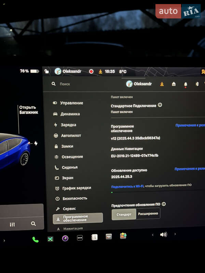This screenshot has width=205, height=273.
Task: Tap the download icon next to 16:35
Action: pyautogui.click(x=100, y=72)
